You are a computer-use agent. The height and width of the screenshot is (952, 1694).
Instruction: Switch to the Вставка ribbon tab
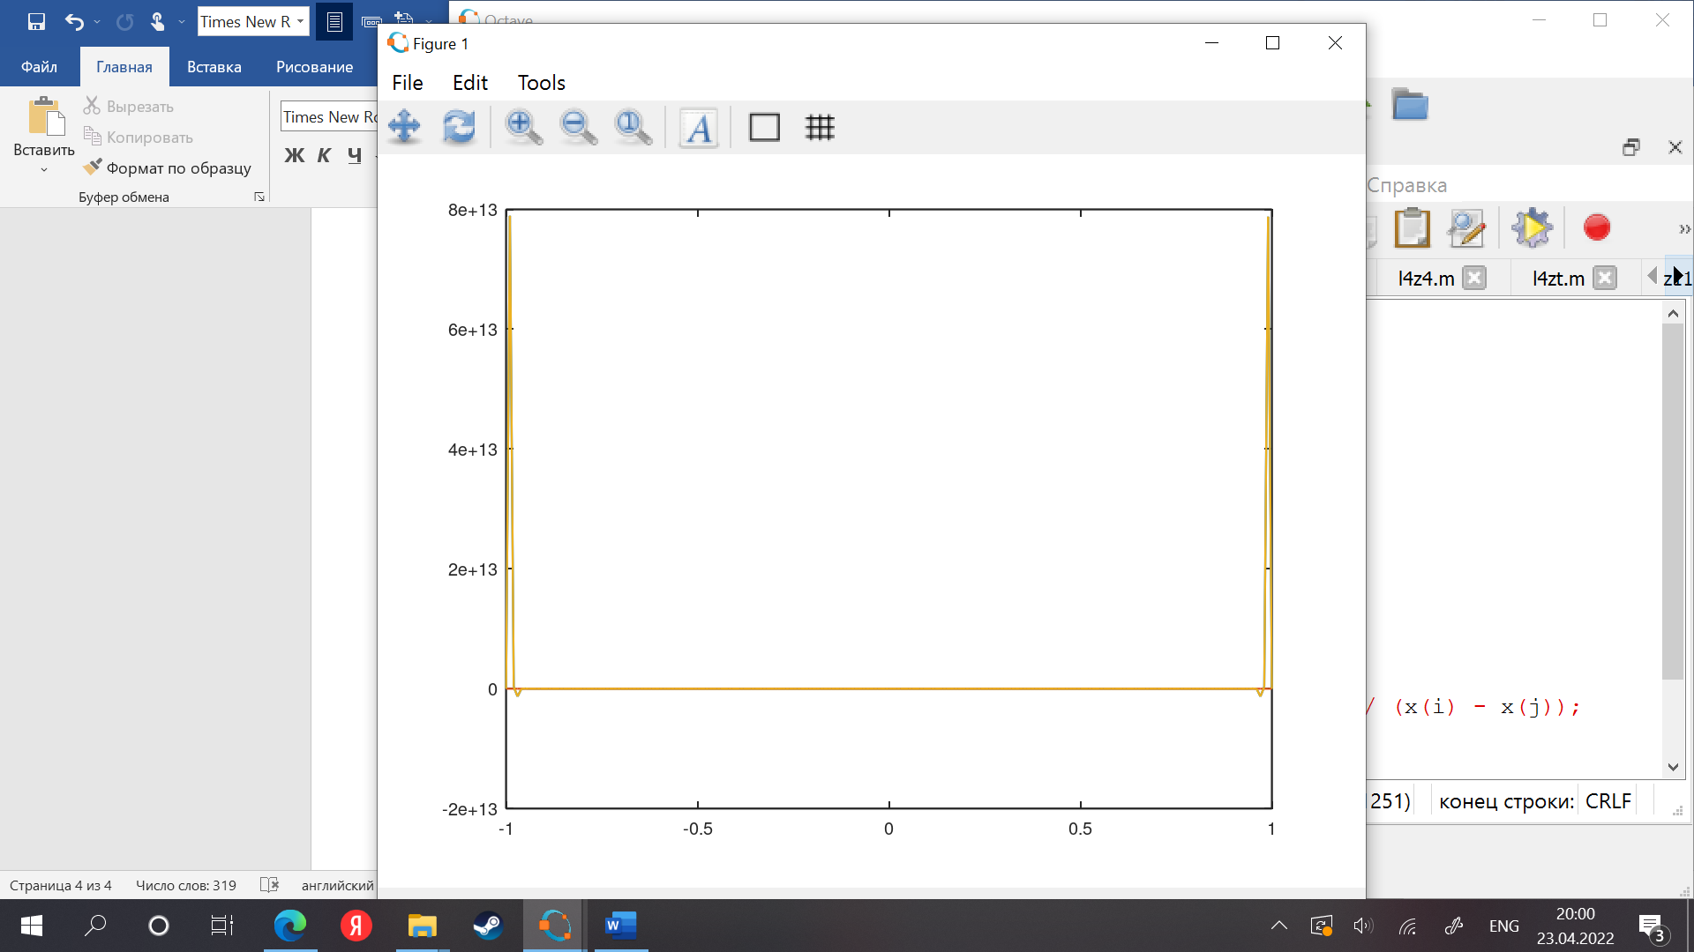coord(214,67)
